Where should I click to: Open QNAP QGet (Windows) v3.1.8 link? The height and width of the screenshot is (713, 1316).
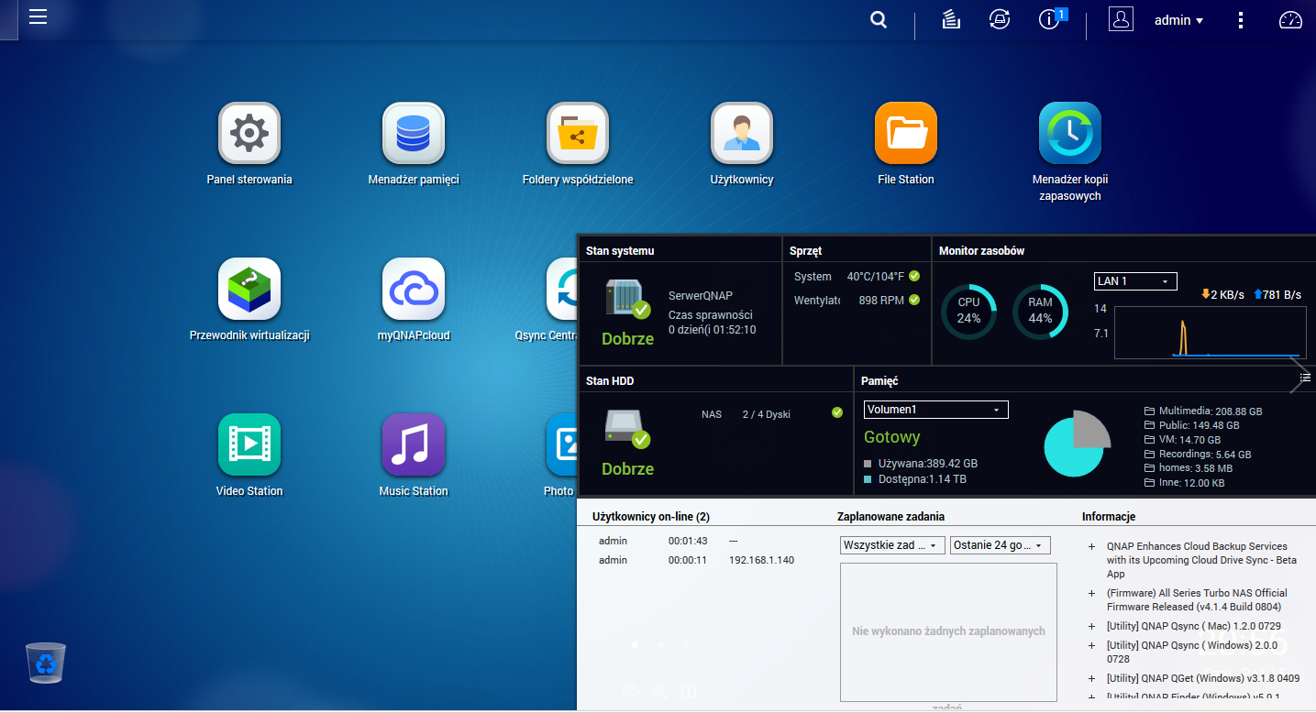[1202, 679]
